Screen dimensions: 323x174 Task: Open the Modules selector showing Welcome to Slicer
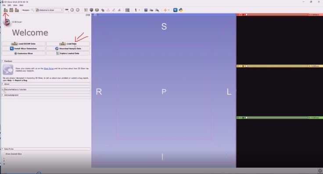pos(50,10)
